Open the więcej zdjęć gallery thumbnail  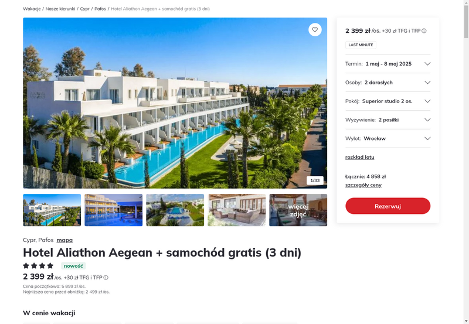tap(298, 210)
